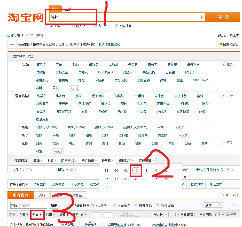Filter by 高跟(6-8cm) heel height

point(104,127)
